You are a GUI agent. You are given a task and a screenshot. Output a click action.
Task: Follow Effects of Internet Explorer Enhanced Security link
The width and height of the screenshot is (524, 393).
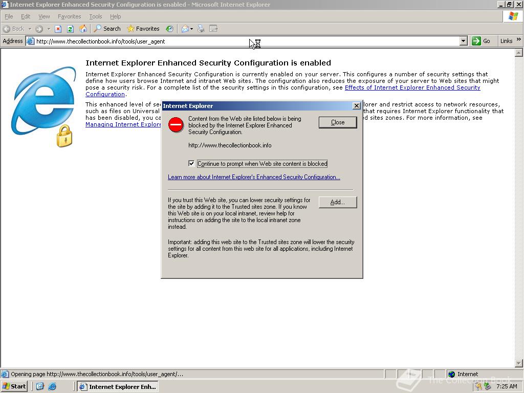coord(412,88)
